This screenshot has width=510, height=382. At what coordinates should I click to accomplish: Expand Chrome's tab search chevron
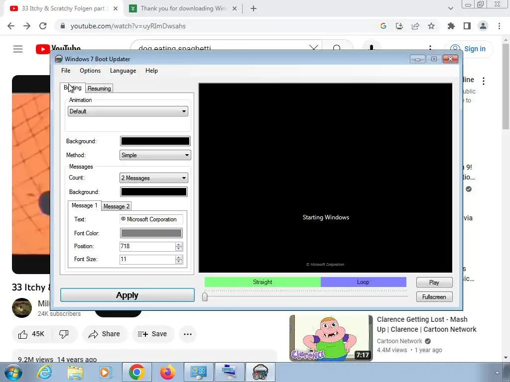coord(450,8)
